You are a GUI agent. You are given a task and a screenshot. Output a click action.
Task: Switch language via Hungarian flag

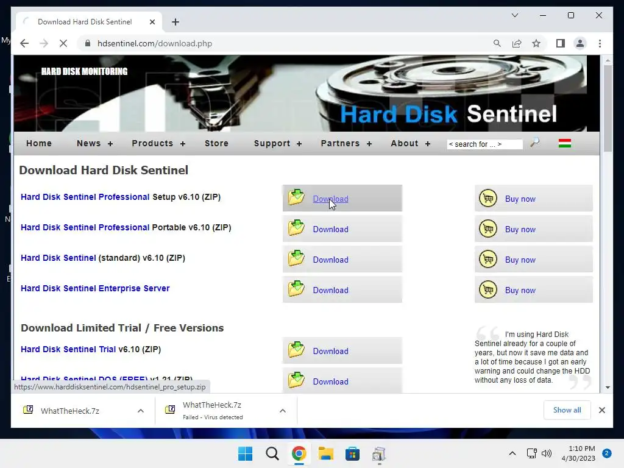565,143
